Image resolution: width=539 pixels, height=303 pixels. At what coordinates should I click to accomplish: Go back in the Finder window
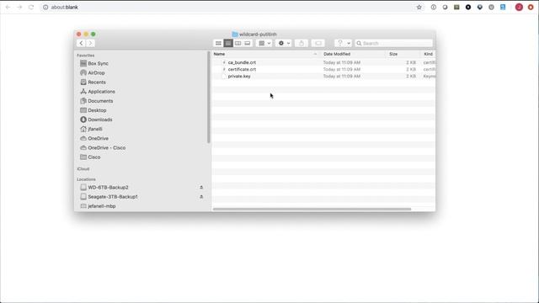[81, 43]
